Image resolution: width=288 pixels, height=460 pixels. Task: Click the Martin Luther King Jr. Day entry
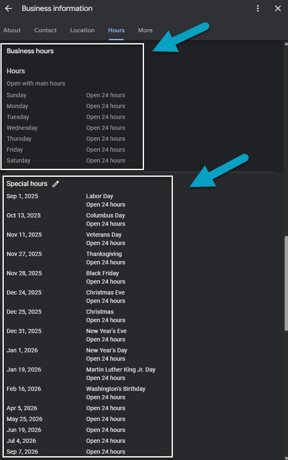(x=121, y=370)
